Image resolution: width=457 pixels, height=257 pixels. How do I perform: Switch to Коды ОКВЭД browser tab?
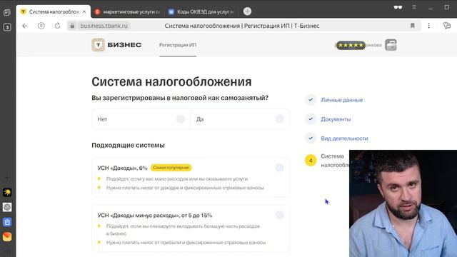click(x=201, y=11)
